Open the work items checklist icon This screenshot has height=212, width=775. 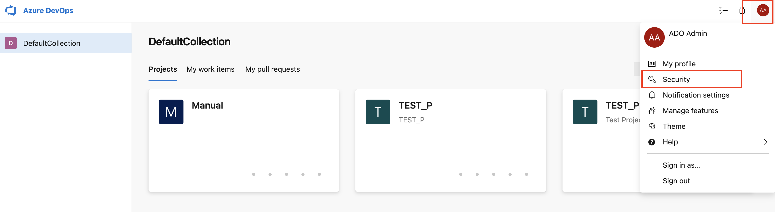coord(723,11)
